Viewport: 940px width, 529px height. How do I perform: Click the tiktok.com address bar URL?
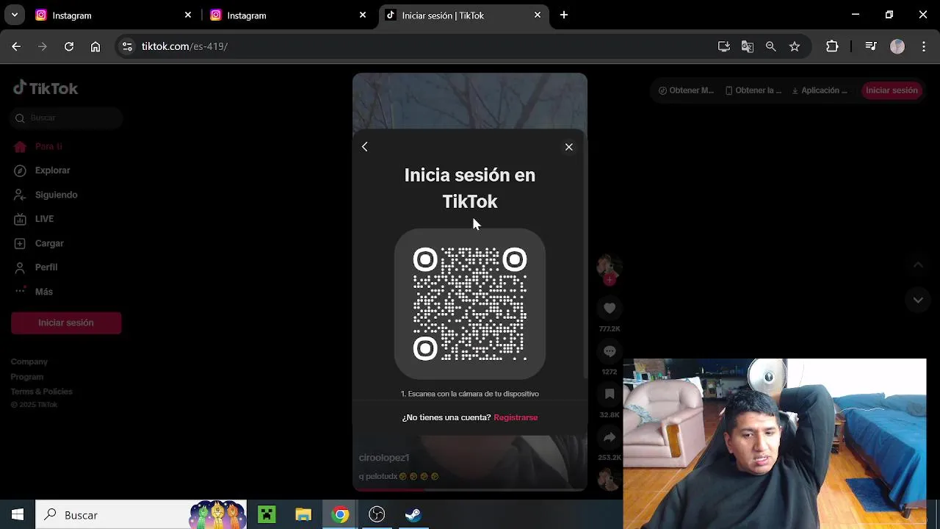pos(184,46)
